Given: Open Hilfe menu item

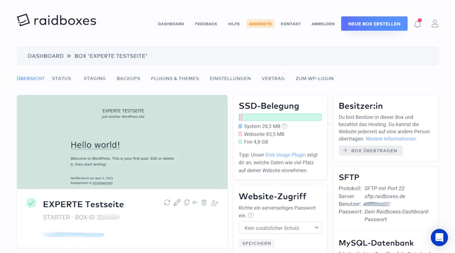Looking at the screenshot, I should (x=234, y=24).
